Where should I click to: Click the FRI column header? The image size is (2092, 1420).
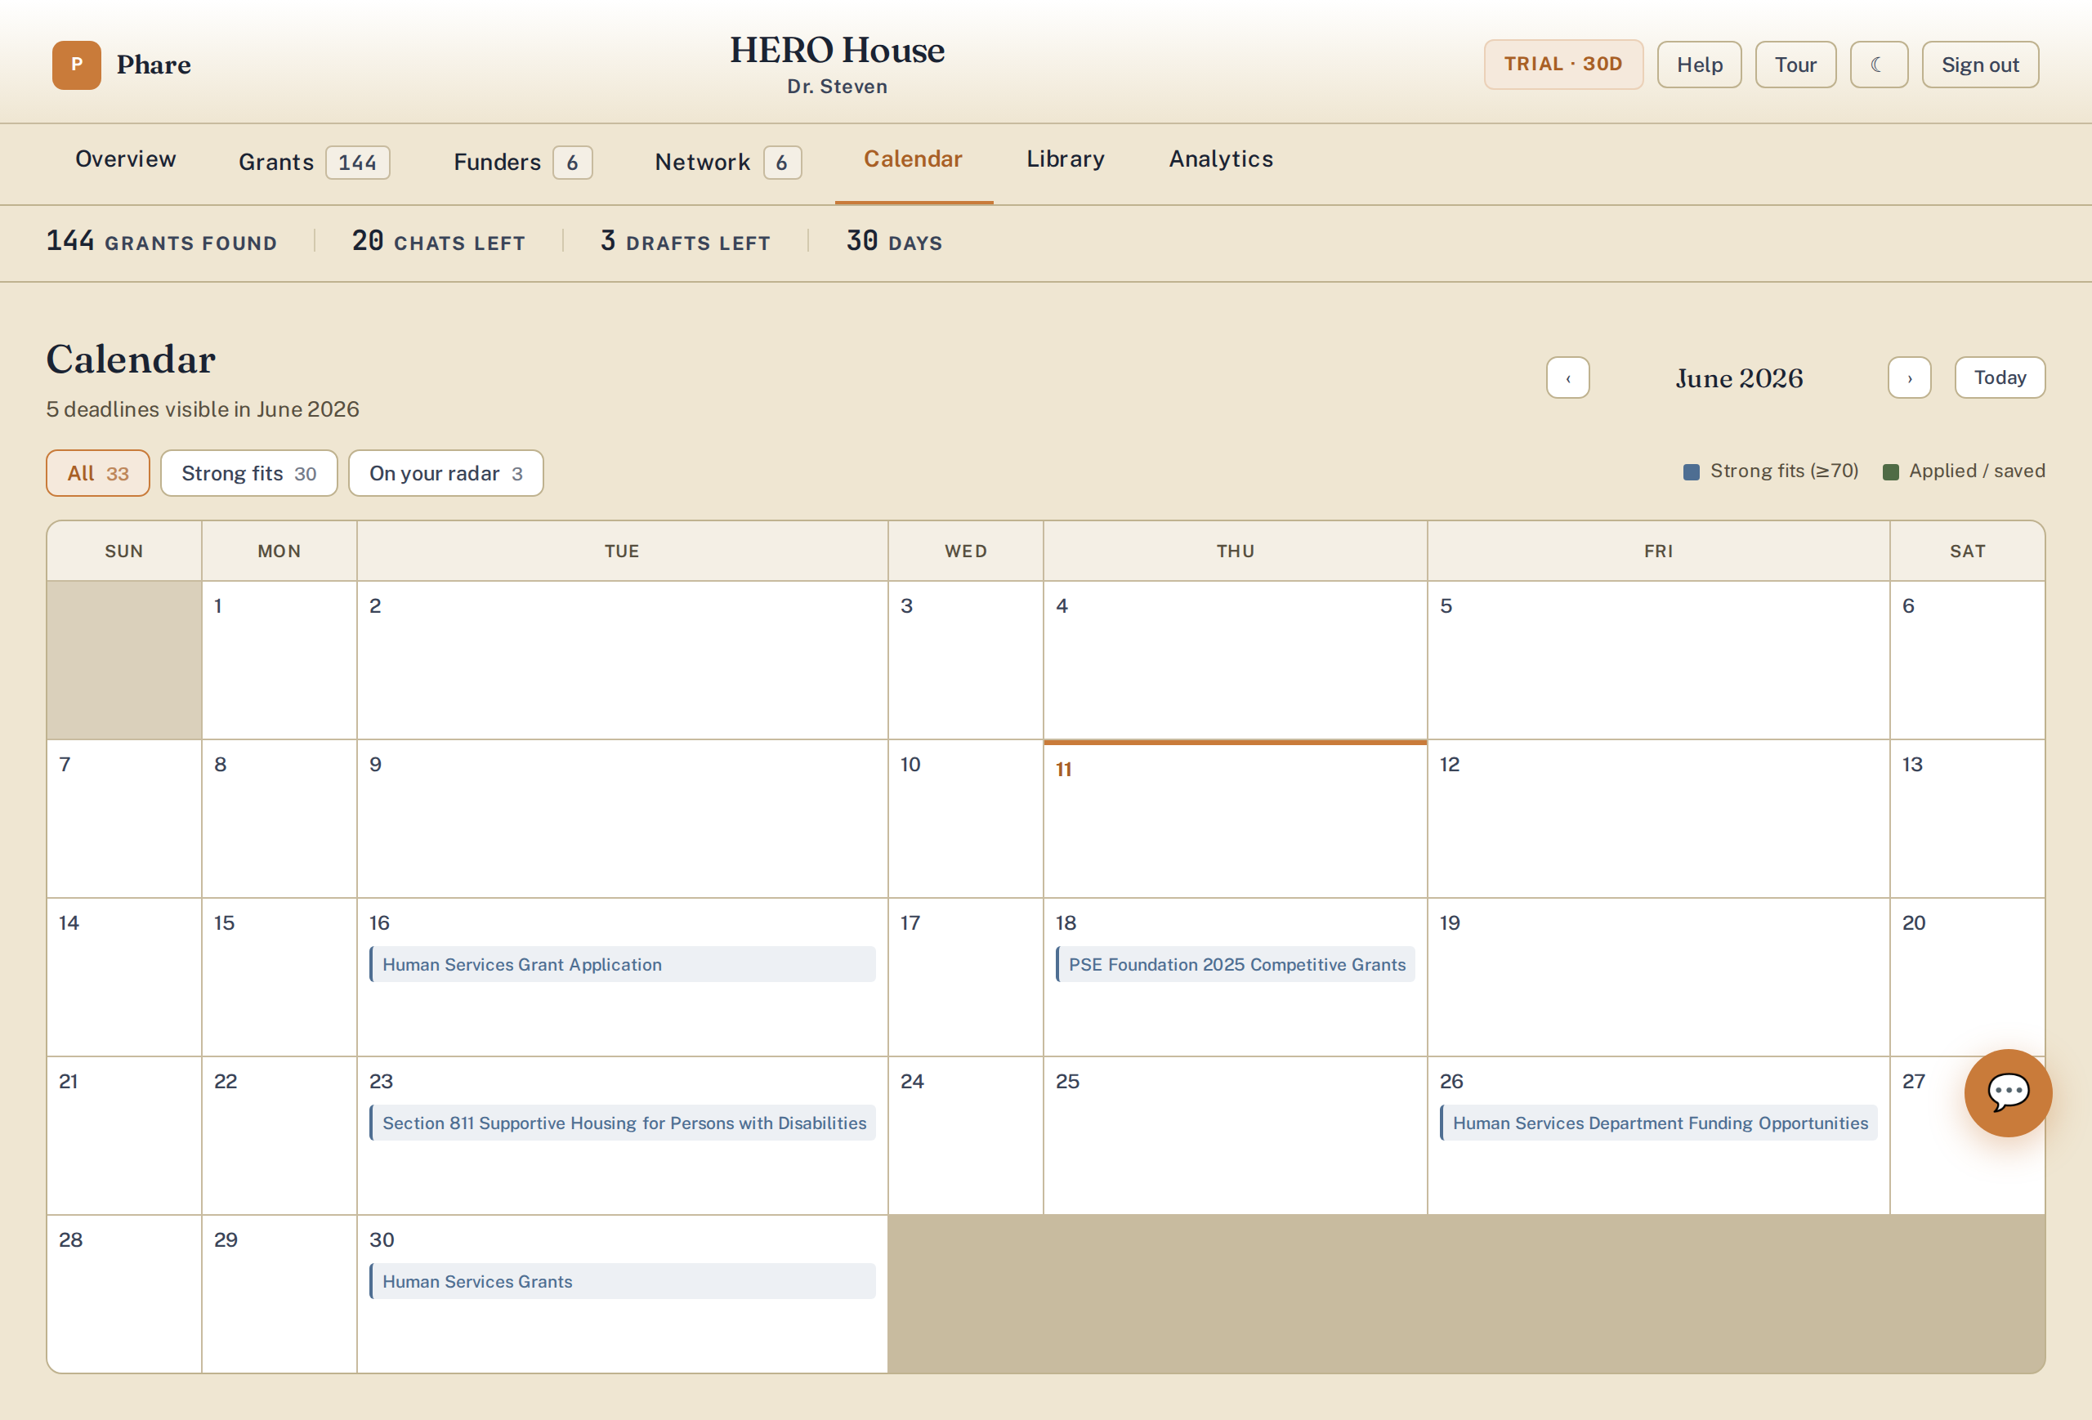1658,551
